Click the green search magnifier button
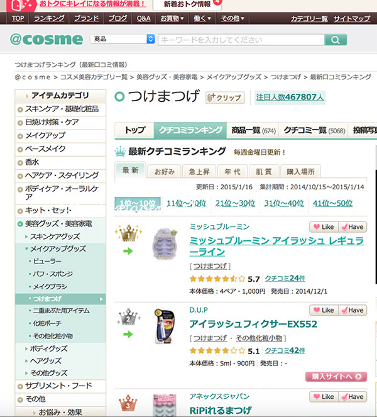 tap(336, 40)
